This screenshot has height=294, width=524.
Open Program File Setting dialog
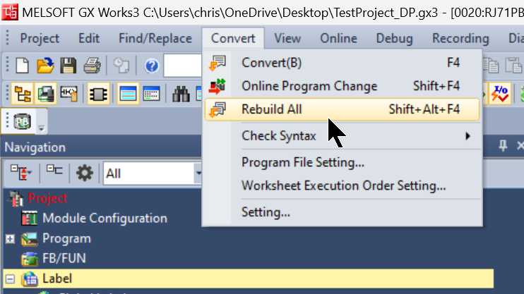coord(343,163)
